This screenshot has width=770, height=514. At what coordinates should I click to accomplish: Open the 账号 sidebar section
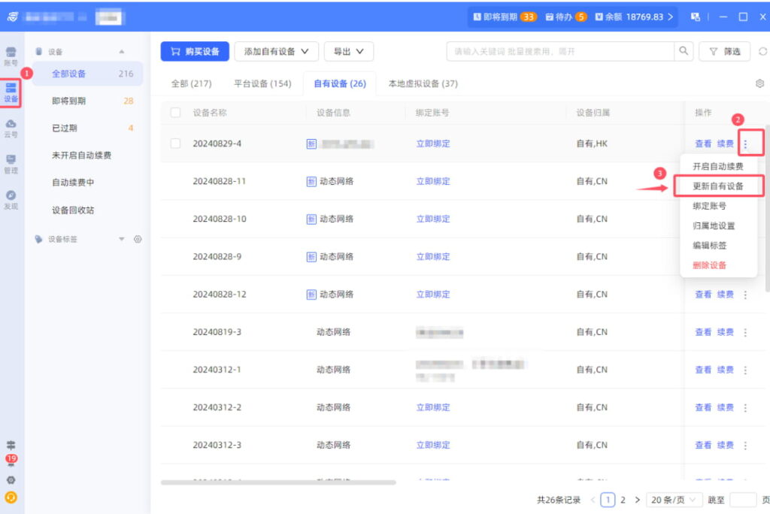[x=11, y=56]
